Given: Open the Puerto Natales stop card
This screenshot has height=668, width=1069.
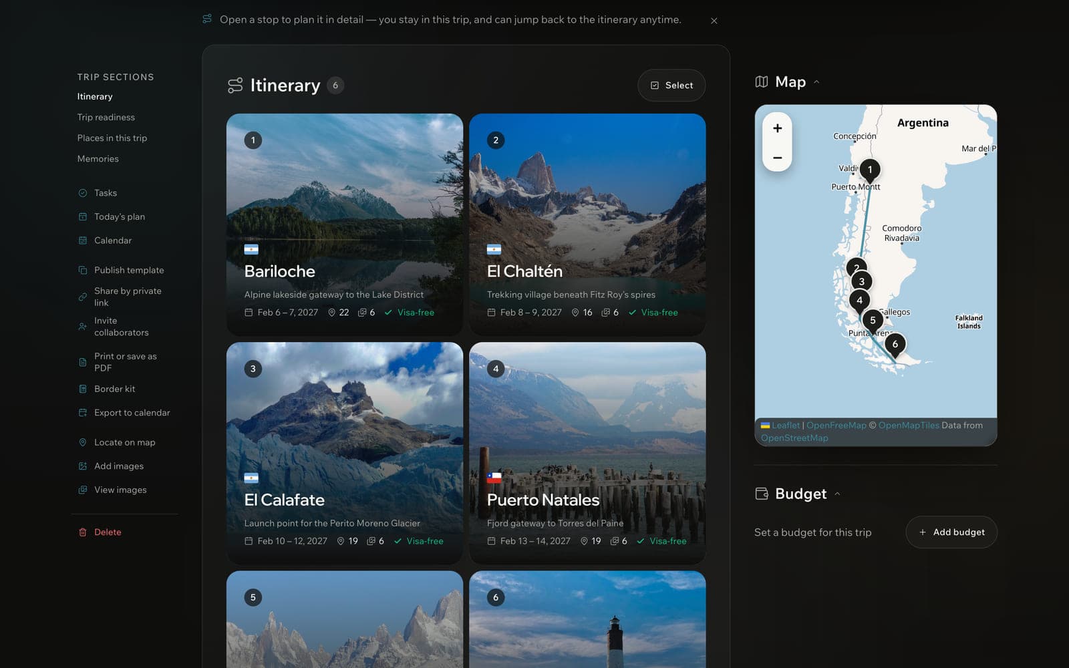Looking at the screenshot, I should (587, 453).
